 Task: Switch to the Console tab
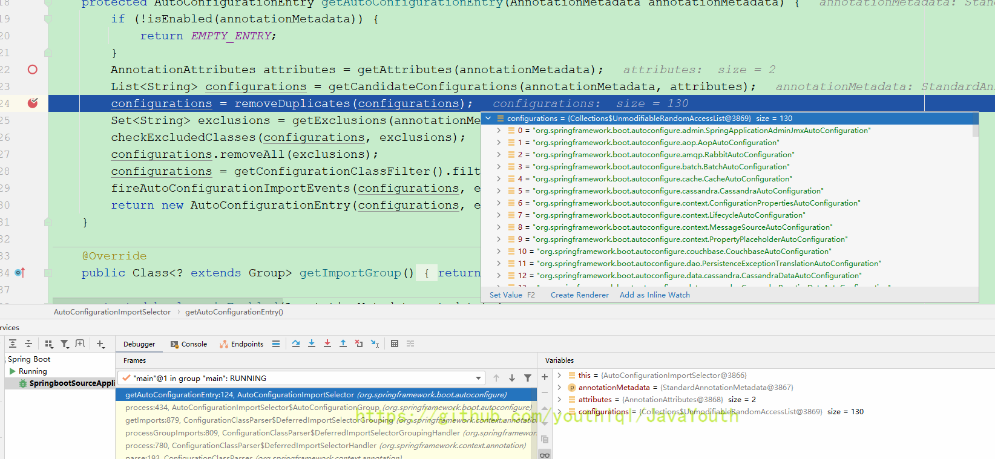(x=188, y=344)
